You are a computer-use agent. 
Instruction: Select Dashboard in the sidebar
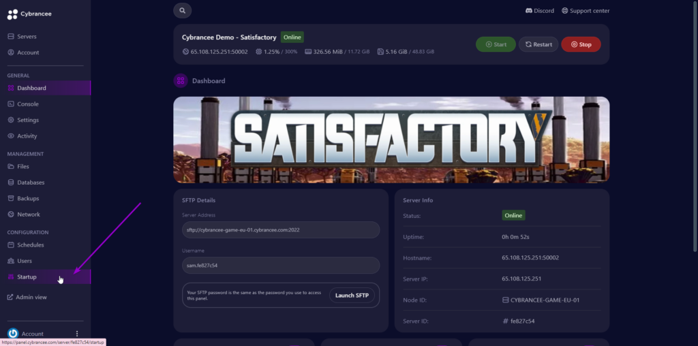[x=46, y=88]
